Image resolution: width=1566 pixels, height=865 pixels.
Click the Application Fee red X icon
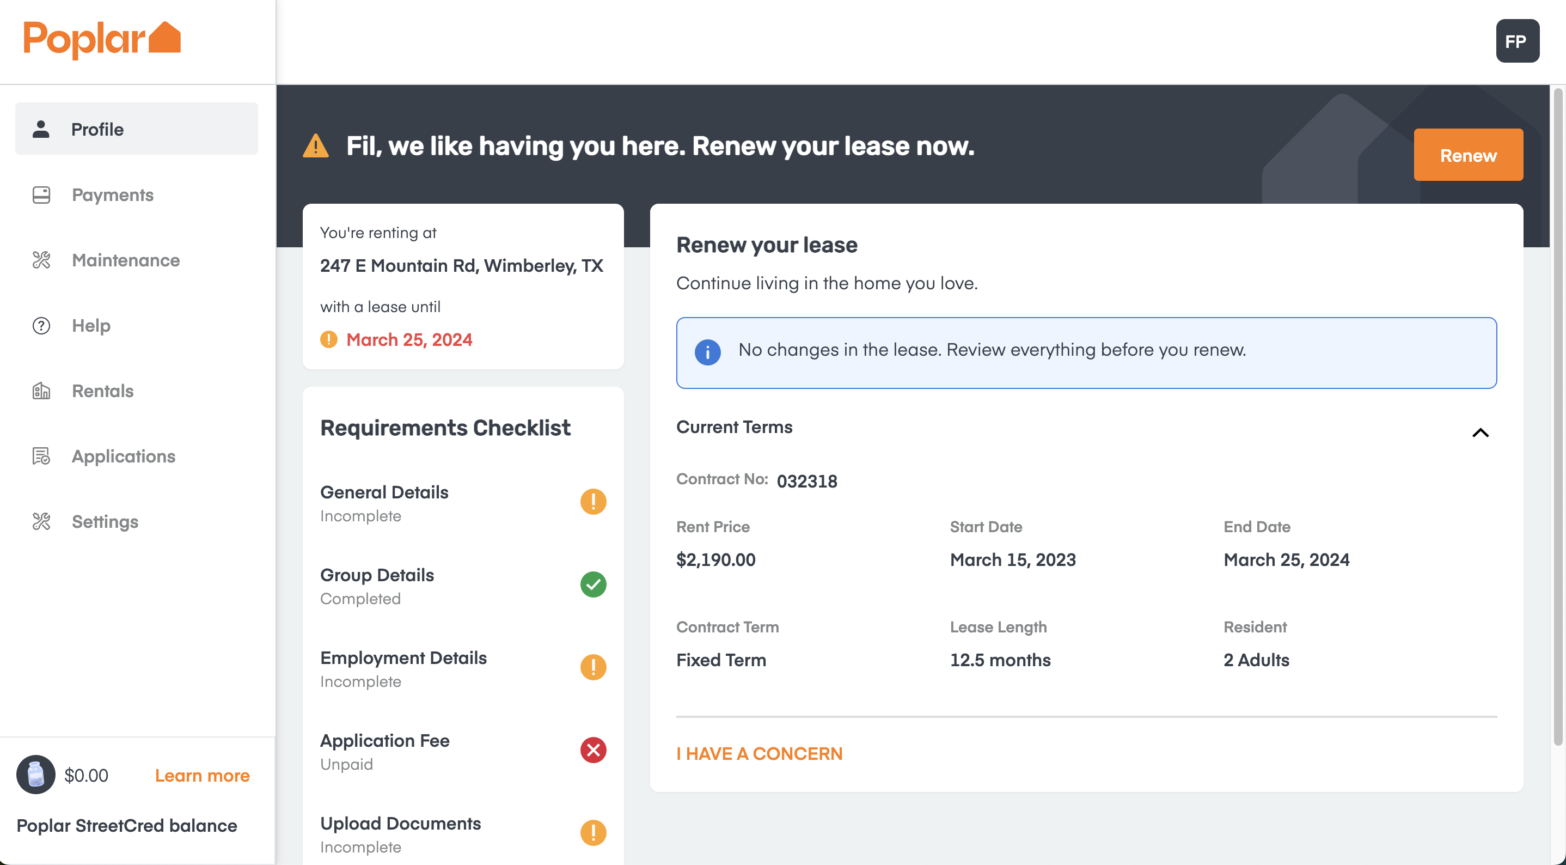point(593,750)
